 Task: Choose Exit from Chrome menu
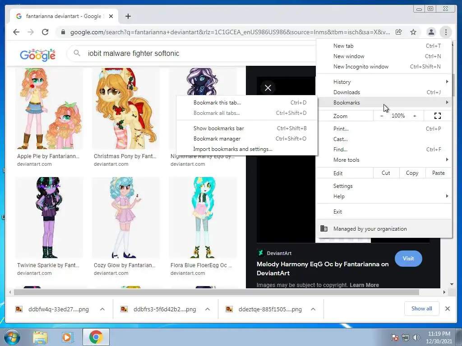click(384, 212)
